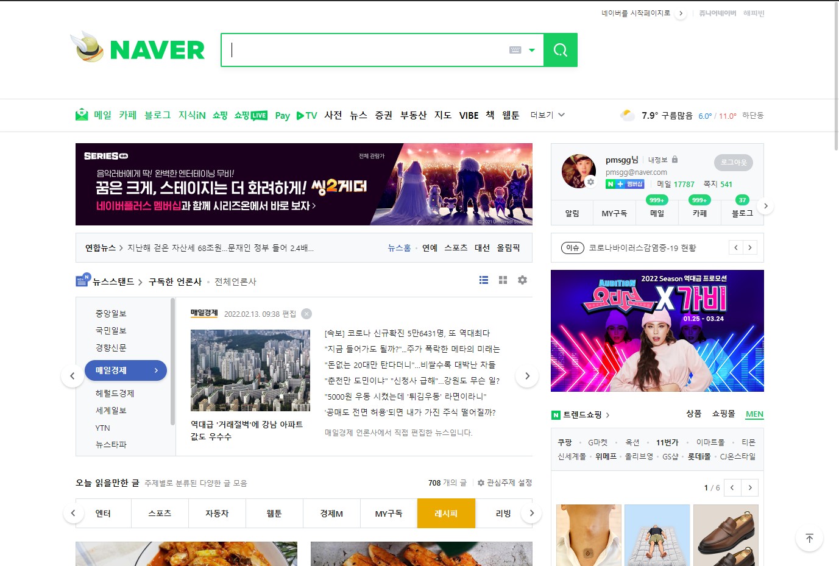Select YTN in press list
The height and width of the screenshot is (566, 839).
point(103,428)
